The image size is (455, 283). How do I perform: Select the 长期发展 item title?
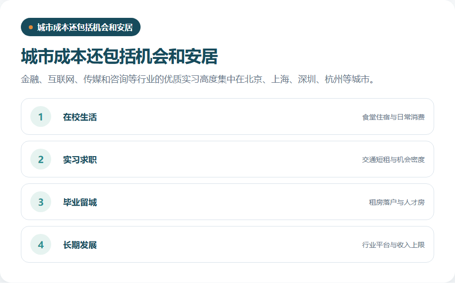80,245
